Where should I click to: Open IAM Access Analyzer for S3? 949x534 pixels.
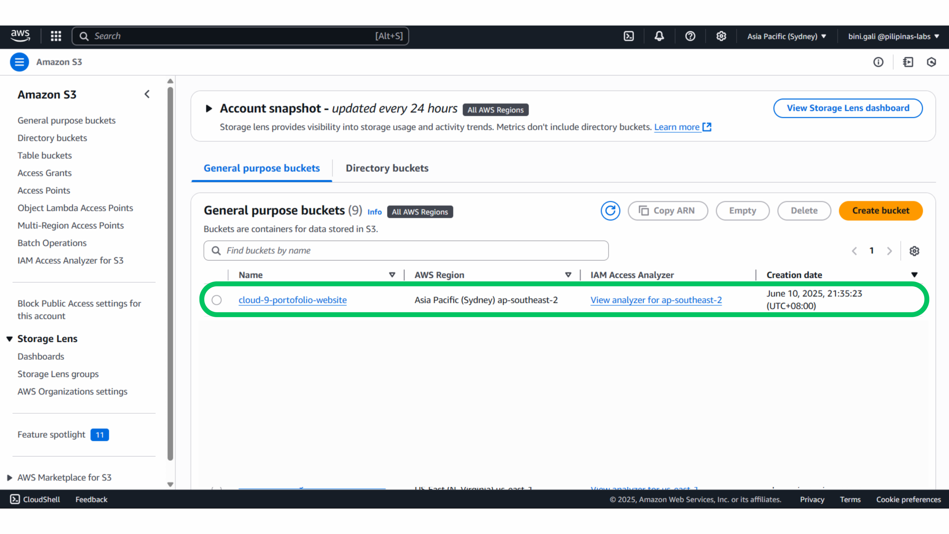click(70, 261)
